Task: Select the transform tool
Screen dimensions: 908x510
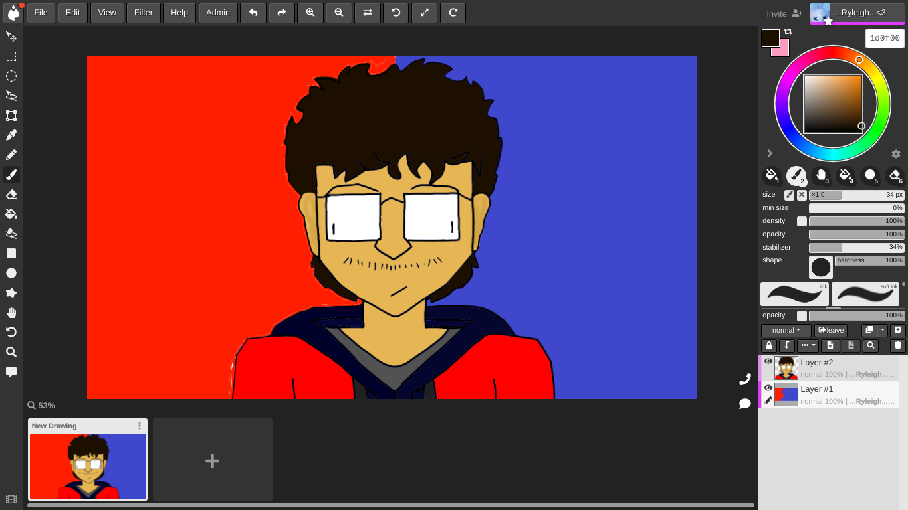Action: (x=11, y=116)
